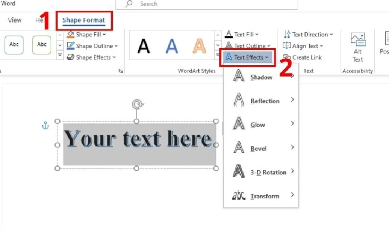The height and width of the screenshot is (230, 389).
Task: Open the Shape Outline dropdown
Action: 92,46
